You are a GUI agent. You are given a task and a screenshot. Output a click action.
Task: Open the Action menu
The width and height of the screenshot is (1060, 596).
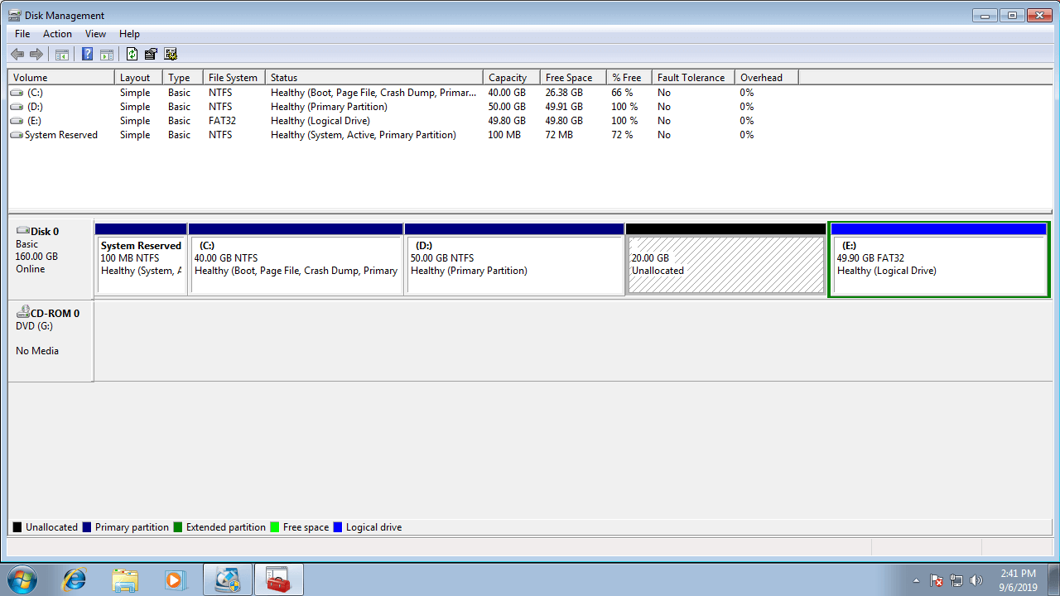(57, 34)
